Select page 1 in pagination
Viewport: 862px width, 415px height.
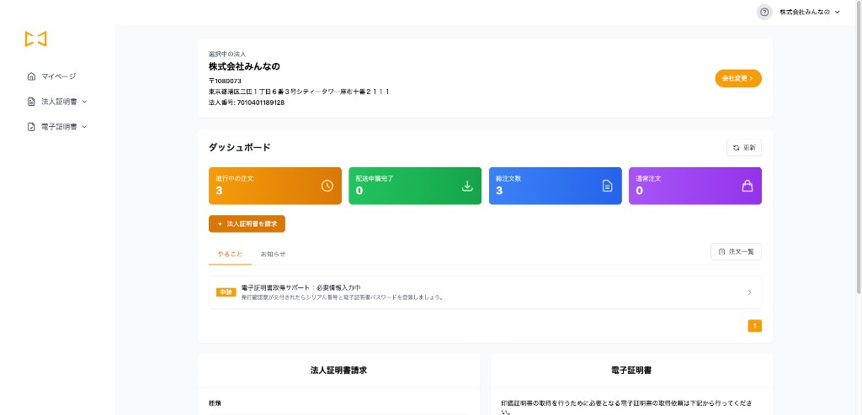tap(755, 326)
